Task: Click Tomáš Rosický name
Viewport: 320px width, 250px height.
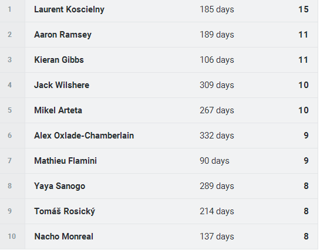Action: [65, 211]
